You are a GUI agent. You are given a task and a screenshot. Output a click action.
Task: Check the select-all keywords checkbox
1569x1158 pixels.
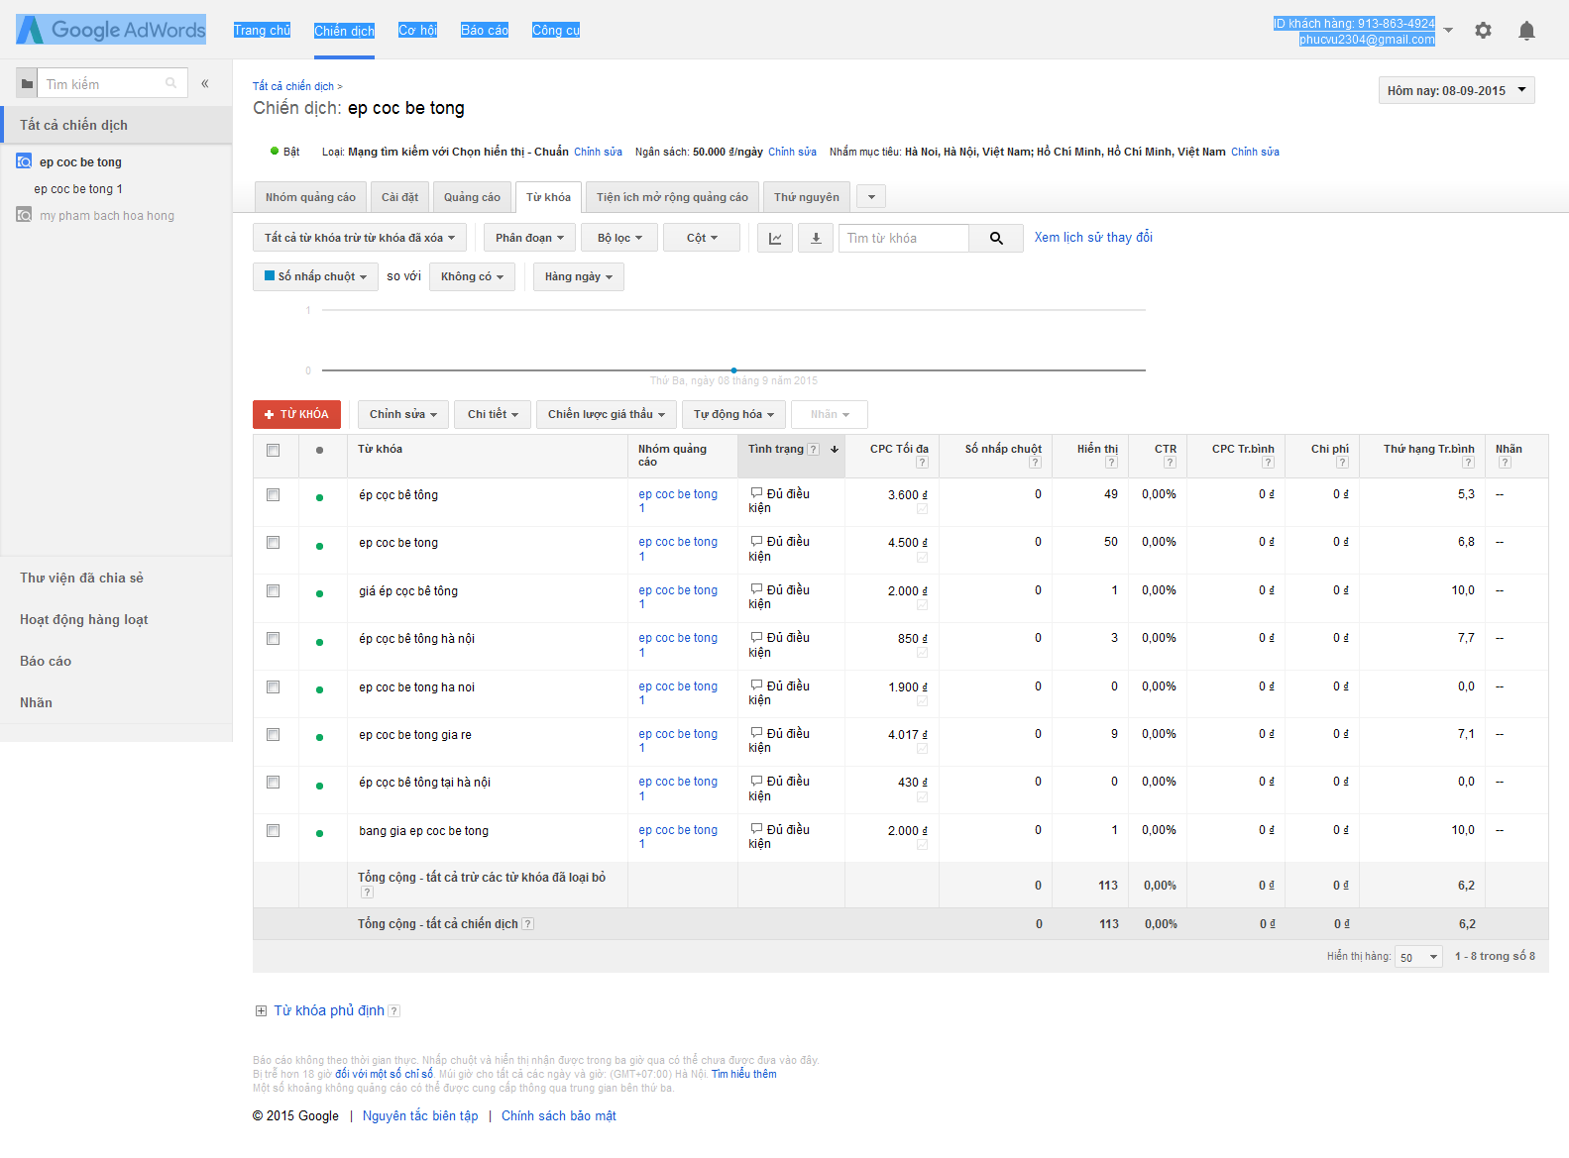pos(274,451)
